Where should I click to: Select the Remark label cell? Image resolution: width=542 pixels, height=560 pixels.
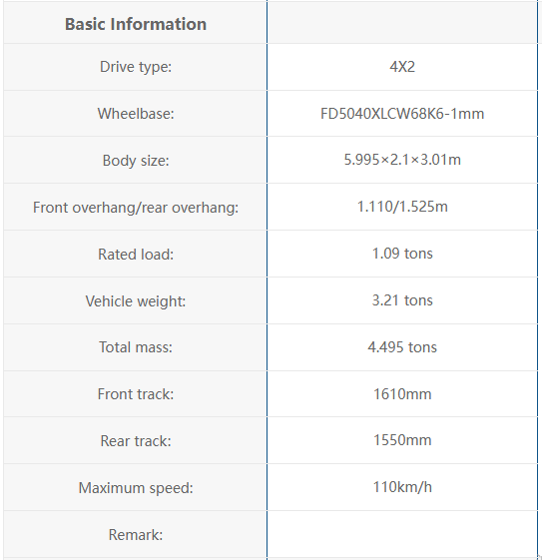pyautogui.click(x=136, y=535)
